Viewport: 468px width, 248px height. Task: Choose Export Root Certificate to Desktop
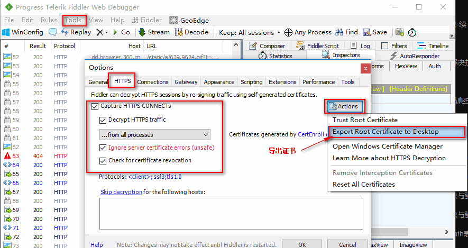click(x=397, y=132)
